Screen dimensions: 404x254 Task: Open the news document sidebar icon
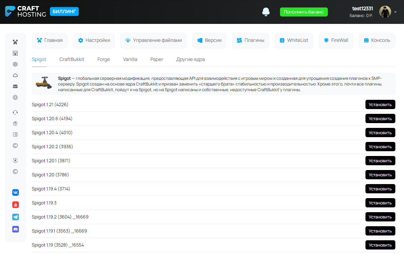point(15,134)
